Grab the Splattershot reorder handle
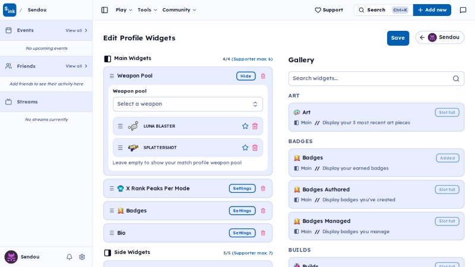The height and width of the screenshot is (267, 475). [x=121, y=148]
